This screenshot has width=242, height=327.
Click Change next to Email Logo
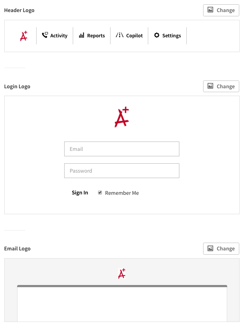point(221,248)
